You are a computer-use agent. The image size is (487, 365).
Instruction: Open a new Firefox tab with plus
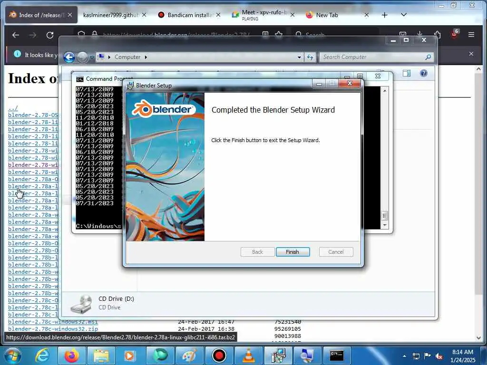[384, 15]
